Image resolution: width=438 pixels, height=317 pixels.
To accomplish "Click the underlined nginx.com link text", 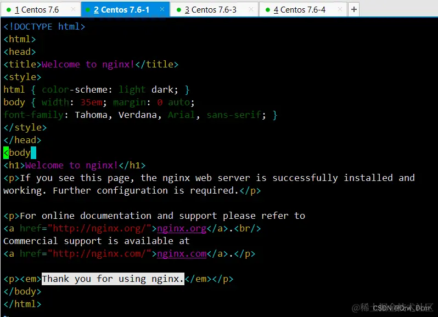I will (182, 254).
